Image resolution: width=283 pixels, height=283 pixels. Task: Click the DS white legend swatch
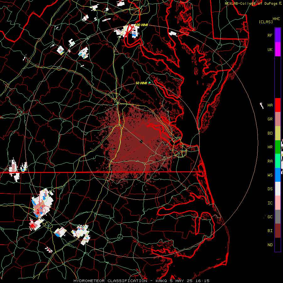pos(278,189)
